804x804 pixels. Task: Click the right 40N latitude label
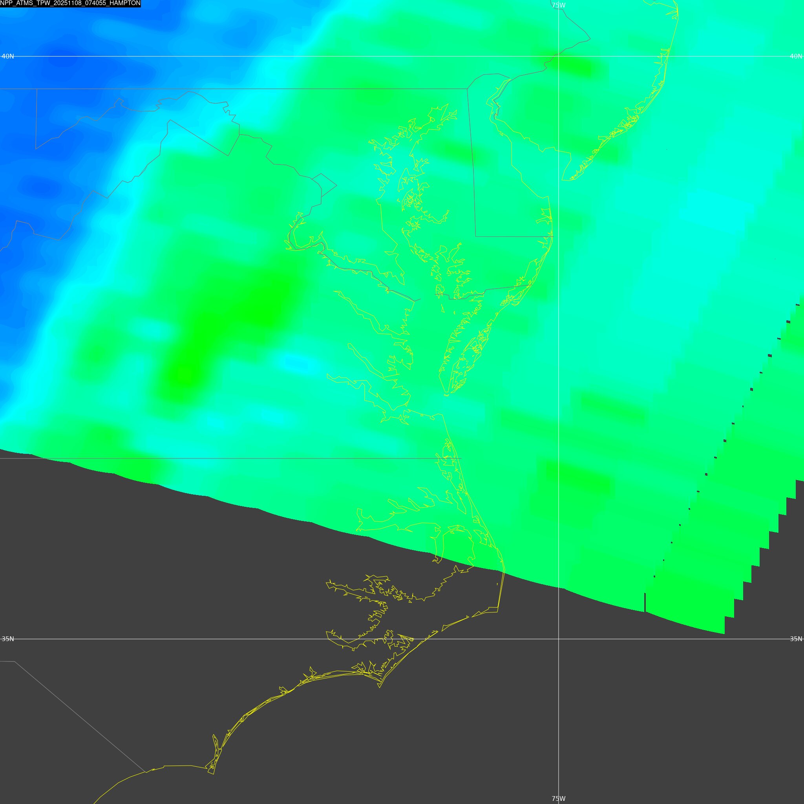(x=796, y=56)
